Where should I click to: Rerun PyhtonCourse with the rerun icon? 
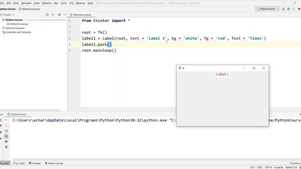coord(283,9)
